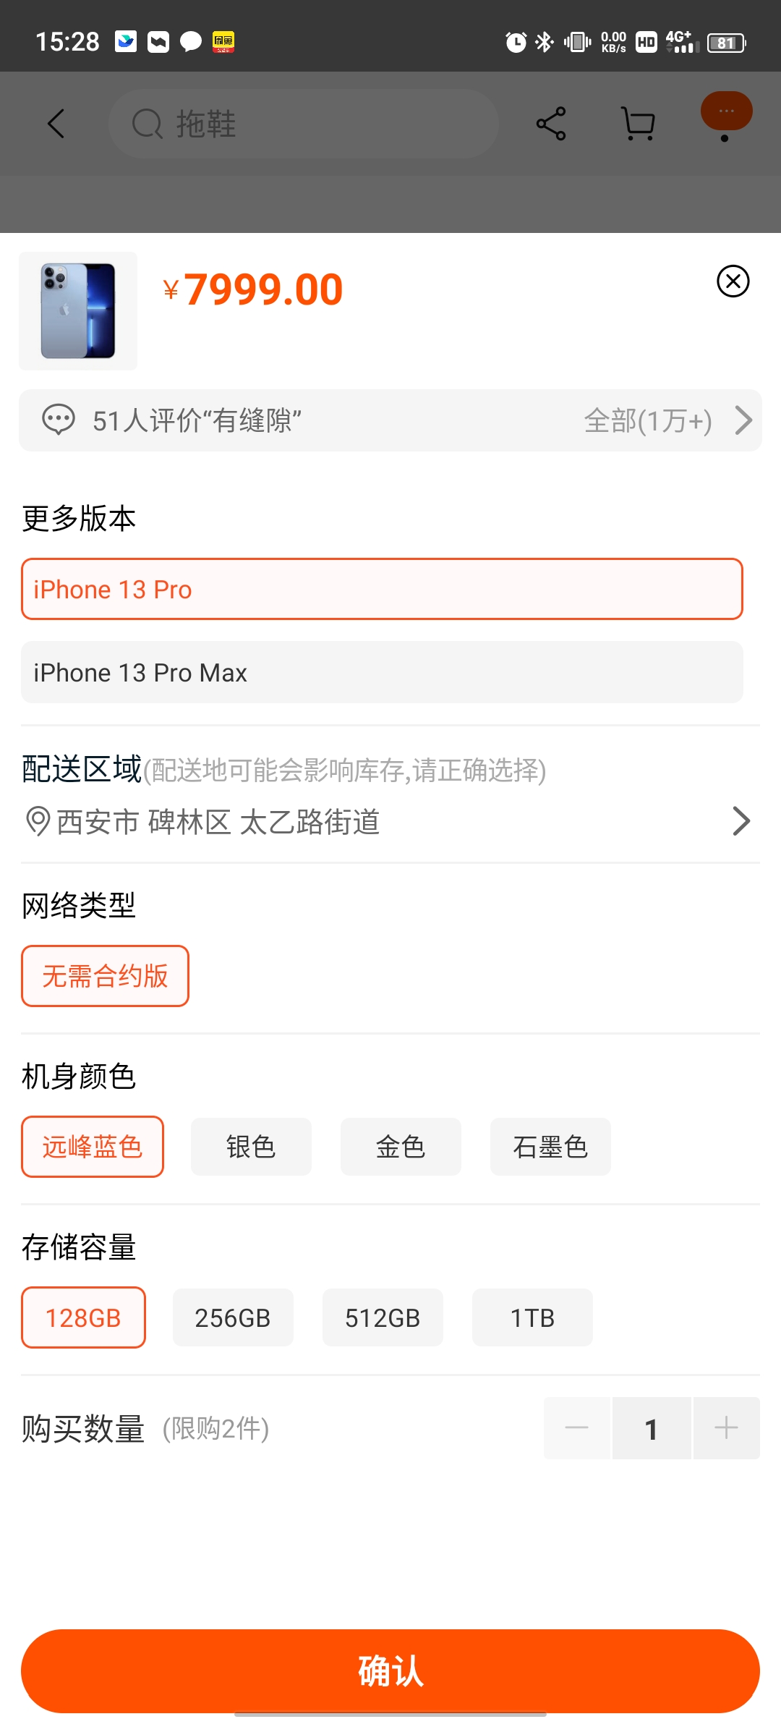
Task: Select iPhone 13 Pro Max version
Action: coord(382,672)
